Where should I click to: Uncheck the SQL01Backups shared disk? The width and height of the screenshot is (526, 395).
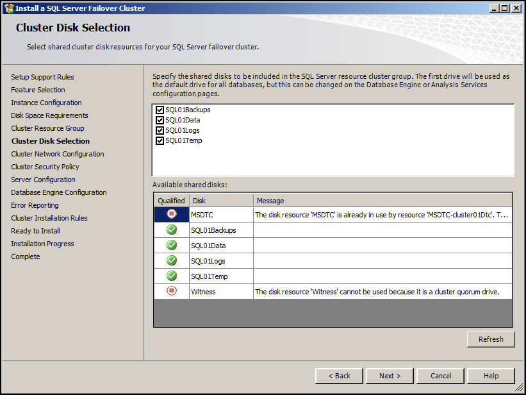[160, 110]
